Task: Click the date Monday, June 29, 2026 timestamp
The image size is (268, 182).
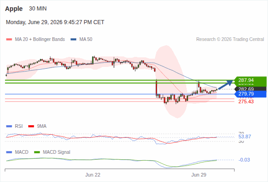Action: pyautogui.click(x=55, y=22)
